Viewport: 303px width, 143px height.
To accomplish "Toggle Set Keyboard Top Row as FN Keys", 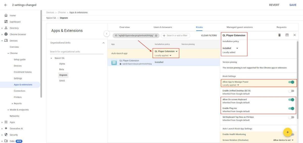I will click(x=291, y=117).
